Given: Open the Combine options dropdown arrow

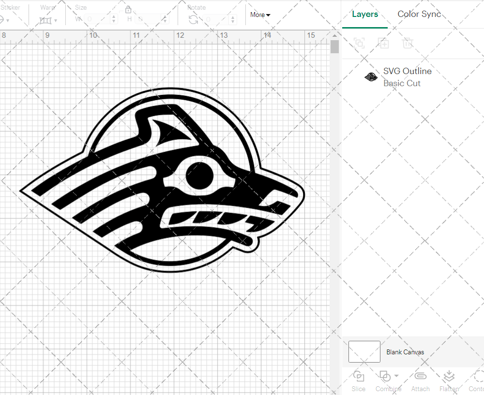Looking at the screenshot, I should click(396, 377).
